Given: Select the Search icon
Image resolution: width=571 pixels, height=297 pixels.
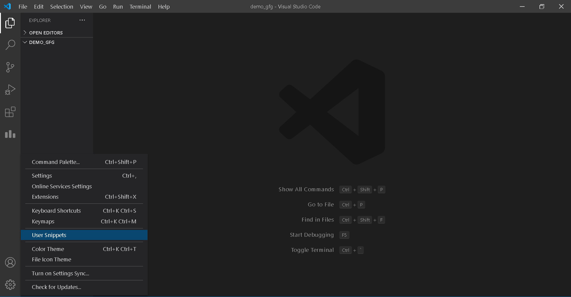Looking at the screenshot, I should click(x=10, y=45).
